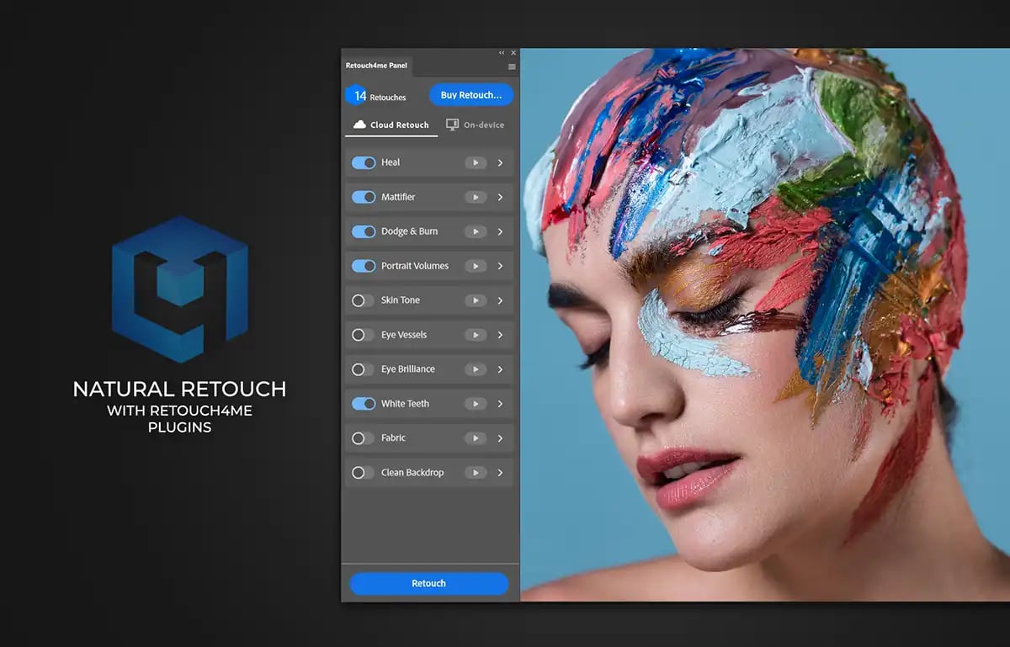
Task: Switch to the On-device tab
Action: click(x=475, y=125)
